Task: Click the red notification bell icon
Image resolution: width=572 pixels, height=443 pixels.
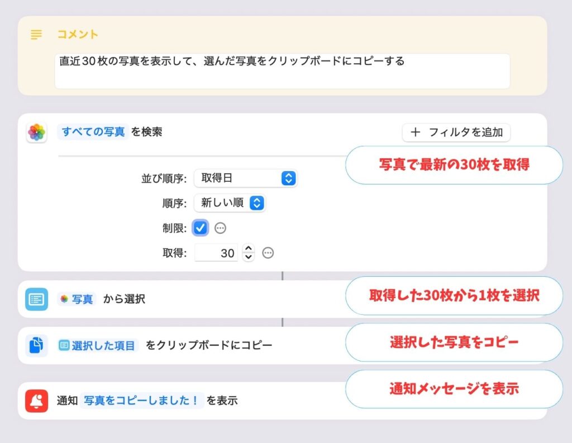Action: pyautogui.click(x=36, y=400)
